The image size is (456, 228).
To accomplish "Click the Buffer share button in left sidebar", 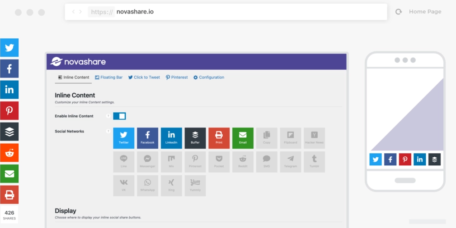I will click(x=9, y=132).
